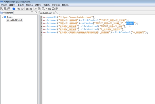Click the step-run icon with bar and triangle
Screen dimensions: 155x104
coord(22,9)
